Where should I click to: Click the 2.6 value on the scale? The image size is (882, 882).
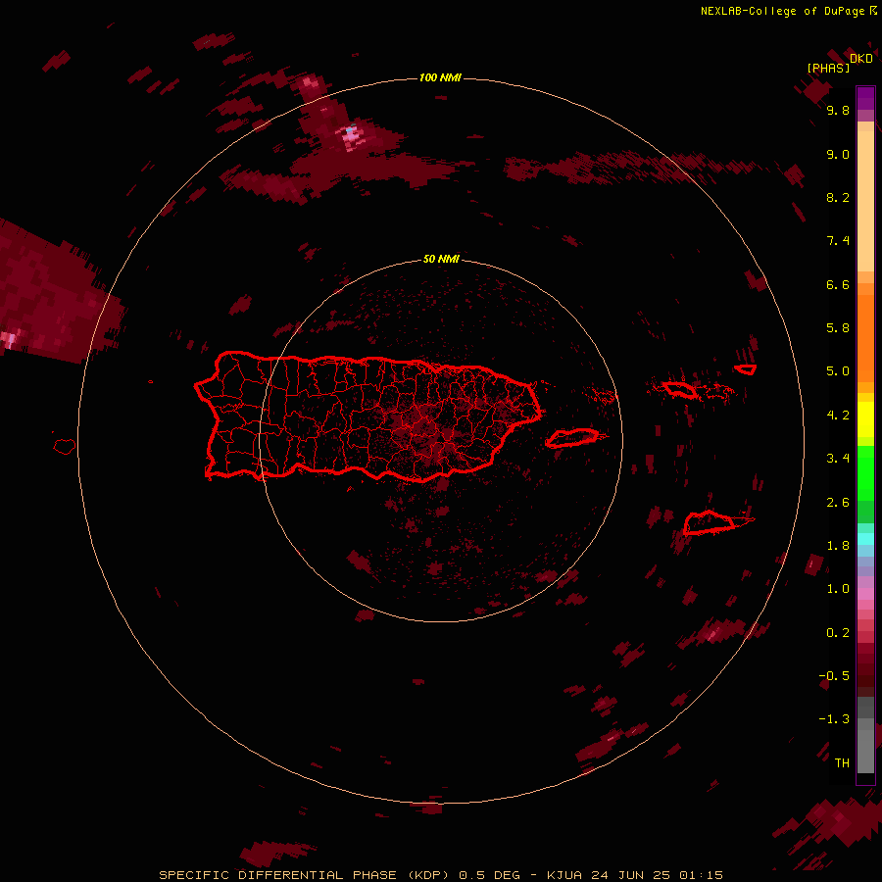click(838, 503)
